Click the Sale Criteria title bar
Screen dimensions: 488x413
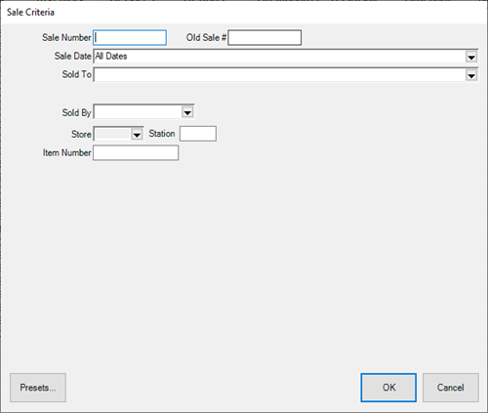point(244,13)
